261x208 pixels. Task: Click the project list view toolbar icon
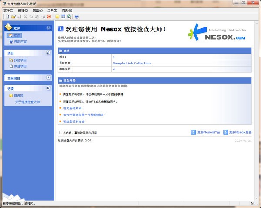click(x=63, y=17)
